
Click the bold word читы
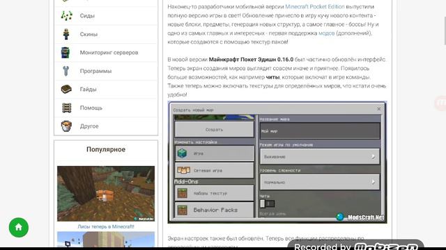point(272,77)
